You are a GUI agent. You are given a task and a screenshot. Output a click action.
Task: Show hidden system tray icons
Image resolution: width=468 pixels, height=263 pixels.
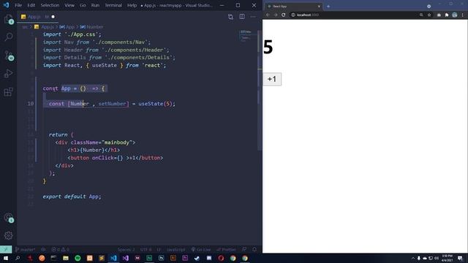coord(413,258)
